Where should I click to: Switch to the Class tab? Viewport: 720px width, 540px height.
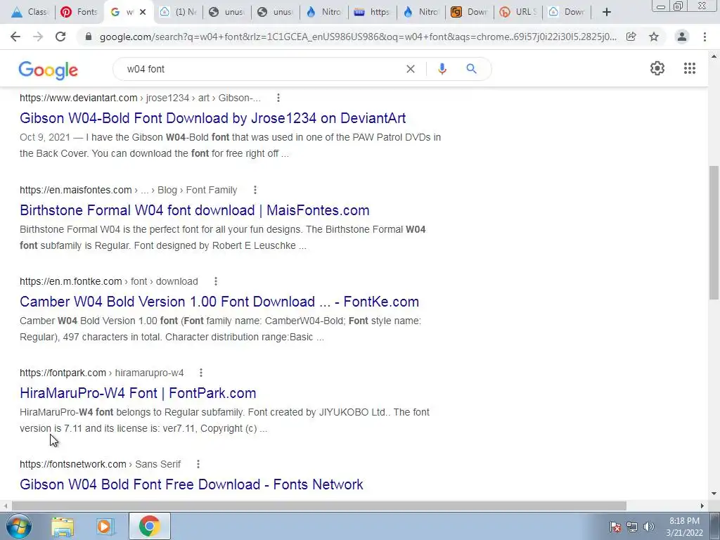tap(30, 12)
